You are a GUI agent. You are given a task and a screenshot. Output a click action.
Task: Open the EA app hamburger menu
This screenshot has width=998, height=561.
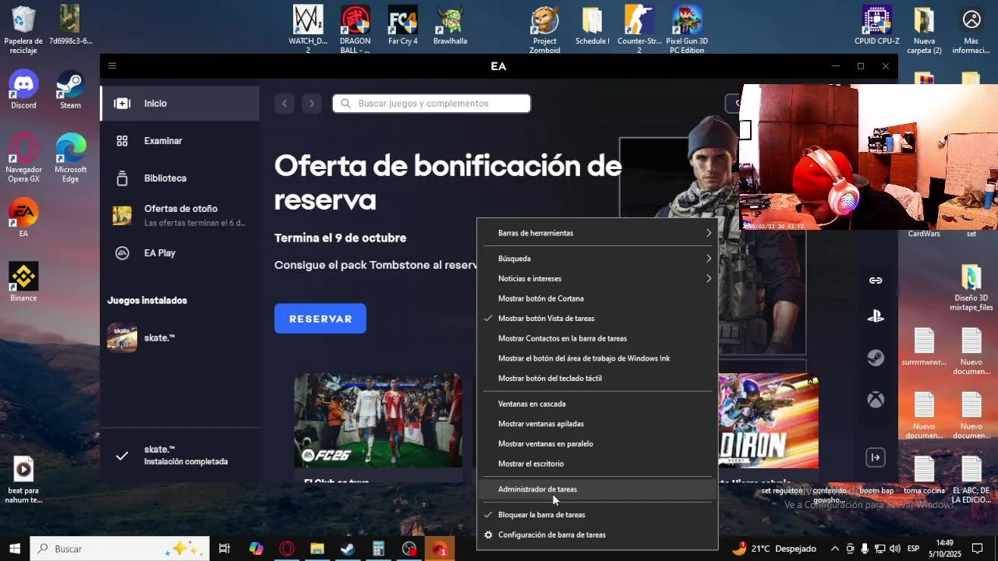click(112, 66)
